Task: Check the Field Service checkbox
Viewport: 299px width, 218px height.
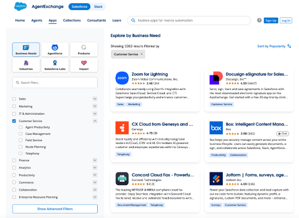Action: (21, 140)
